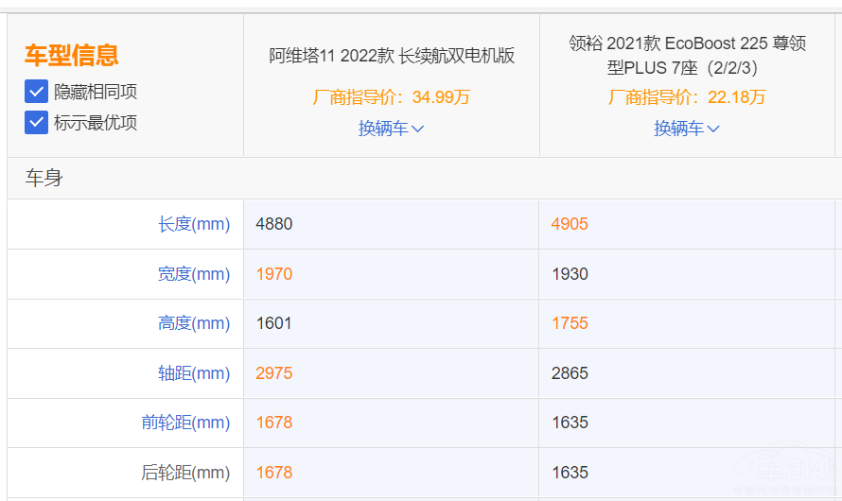Image resolution: width=842 pixels, height=501 pixels.
Task: Select the 2975 wheelbase value for 阿维塔11
Action: coord(274,373)
